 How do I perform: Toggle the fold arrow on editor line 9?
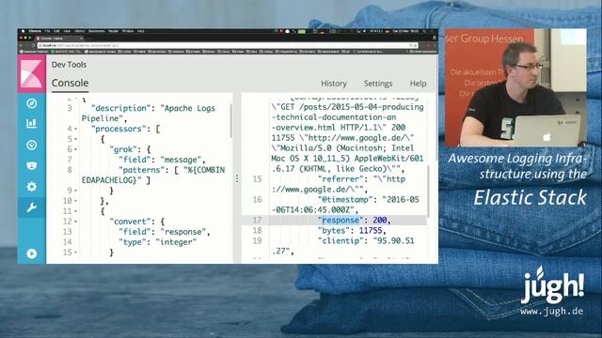click(x=75, y=191)
